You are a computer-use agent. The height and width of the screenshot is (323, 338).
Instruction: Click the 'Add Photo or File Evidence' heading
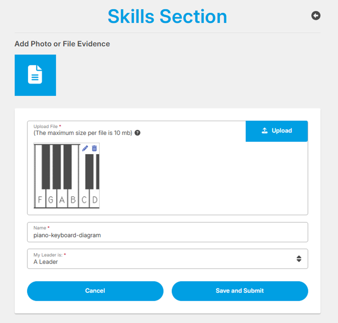(x=62, y=44)
